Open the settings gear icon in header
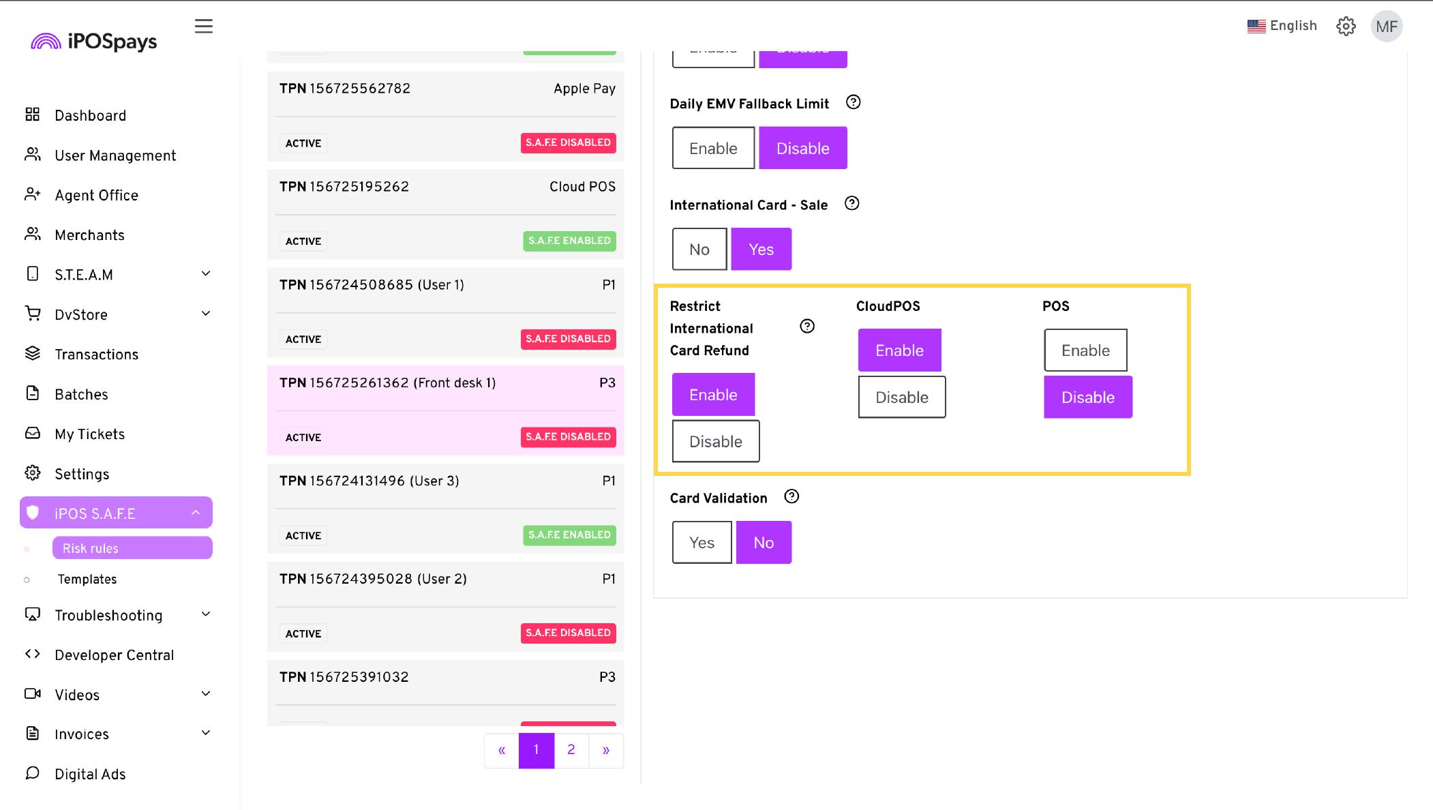 pyautogui.click(x=1346, y=26)
